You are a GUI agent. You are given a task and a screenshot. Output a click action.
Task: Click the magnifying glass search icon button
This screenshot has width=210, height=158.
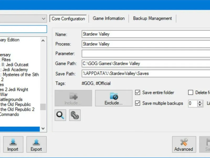point(60,115)
